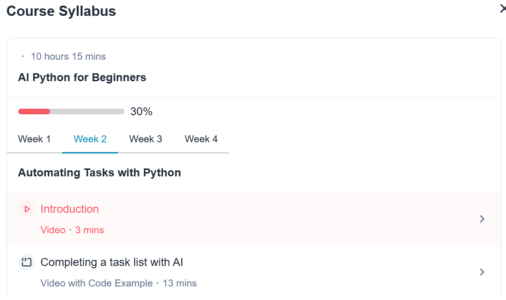This screenshot has width=506, height=300.
Task: Click the gray unfilled portion of progress bar
Action: pos(87,112)
